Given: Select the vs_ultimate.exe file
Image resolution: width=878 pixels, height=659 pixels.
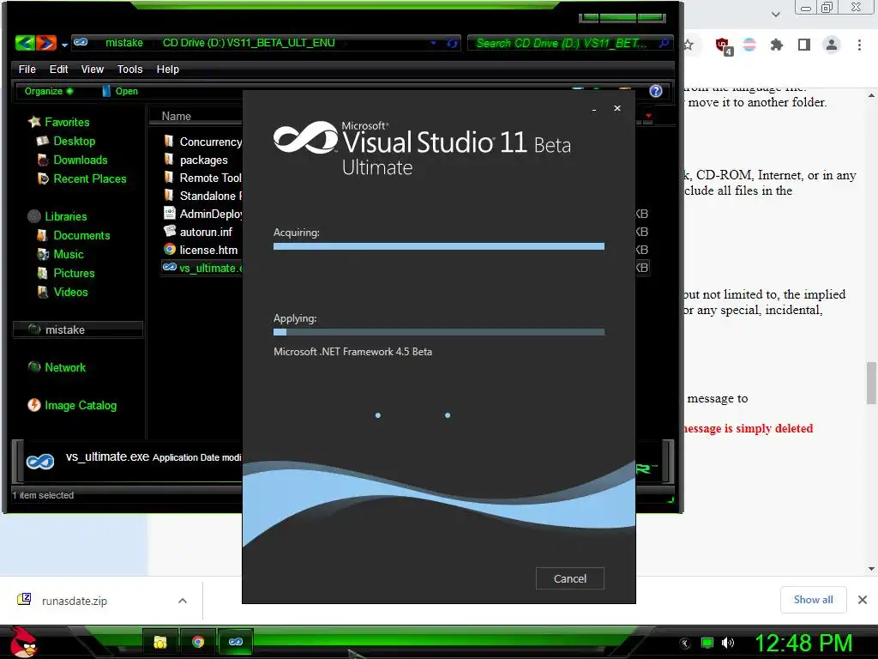Looking at the screenshot, I should (x=202, y=268).
